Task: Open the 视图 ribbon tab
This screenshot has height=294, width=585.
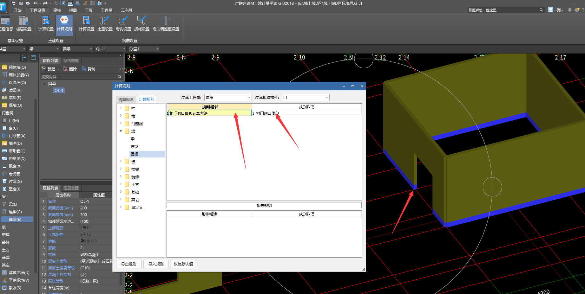Action: (x=73, y=10)
